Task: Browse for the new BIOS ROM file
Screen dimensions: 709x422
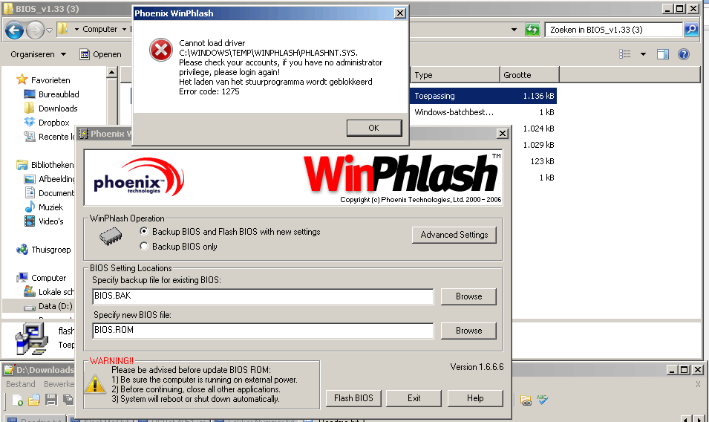Action: (468, 331)
